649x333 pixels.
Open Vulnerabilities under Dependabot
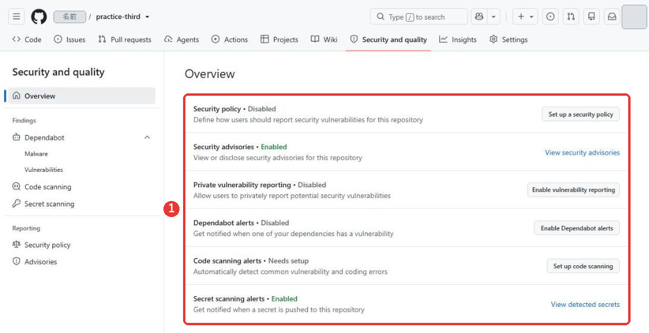(43, 170)
